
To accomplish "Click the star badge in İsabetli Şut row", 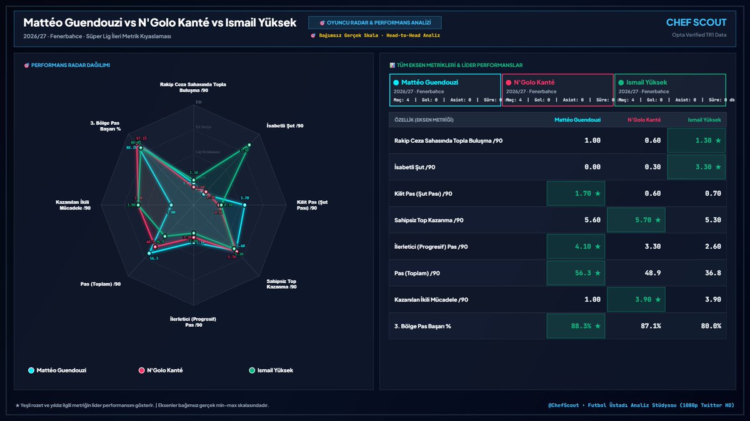I will (717, 167).
